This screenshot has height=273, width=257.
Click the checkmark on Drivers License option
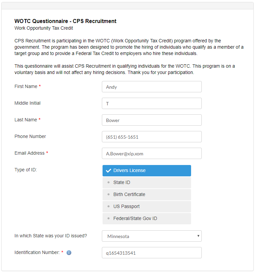click(x=108, y=170)
